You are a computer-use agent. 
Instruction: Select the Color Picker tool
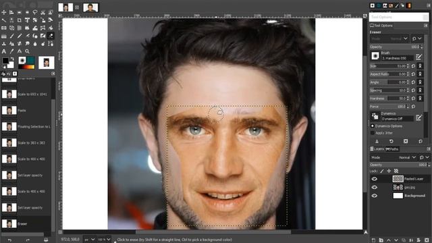[x=11, y=51]
